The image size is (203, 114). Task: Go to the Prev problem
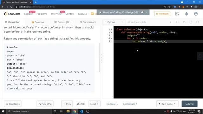(67, 104)
